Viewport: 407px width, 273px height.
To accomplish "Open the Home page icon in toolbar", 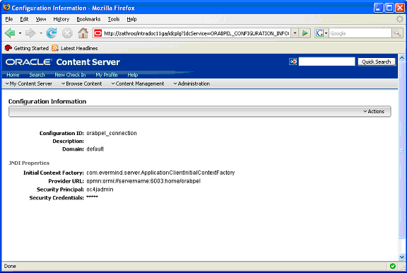I will coord(83,33).
